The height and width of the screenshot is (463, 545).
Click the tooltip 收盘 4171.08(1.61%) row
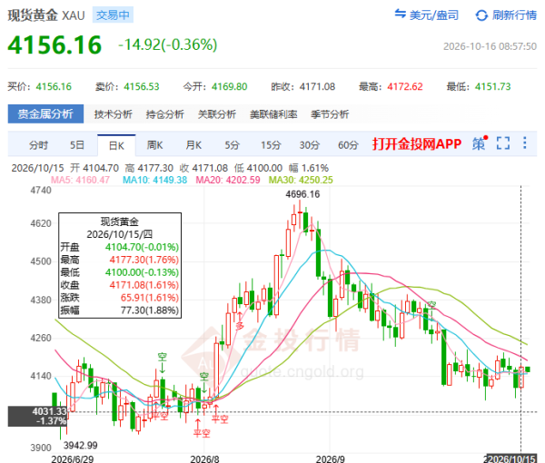(x=120, y=285)
